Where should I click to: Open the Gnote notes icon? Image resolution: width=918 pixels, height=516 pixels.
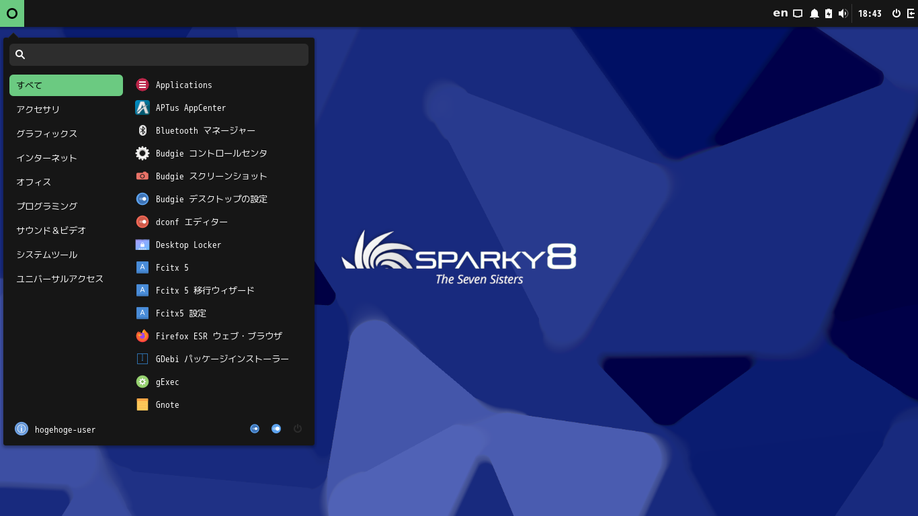pos(142,404)
